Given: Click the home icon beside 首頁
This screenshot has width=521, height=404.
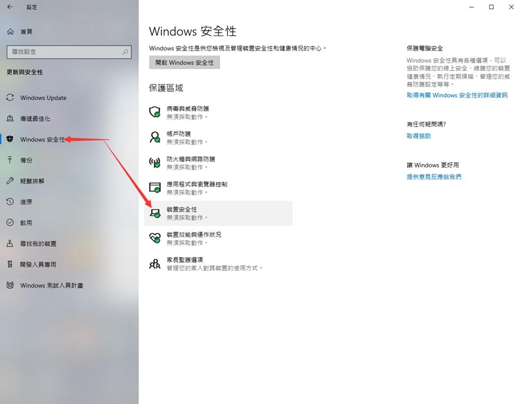Looking at the screenshot, I should pyautogui.click(x=10, y=31).
